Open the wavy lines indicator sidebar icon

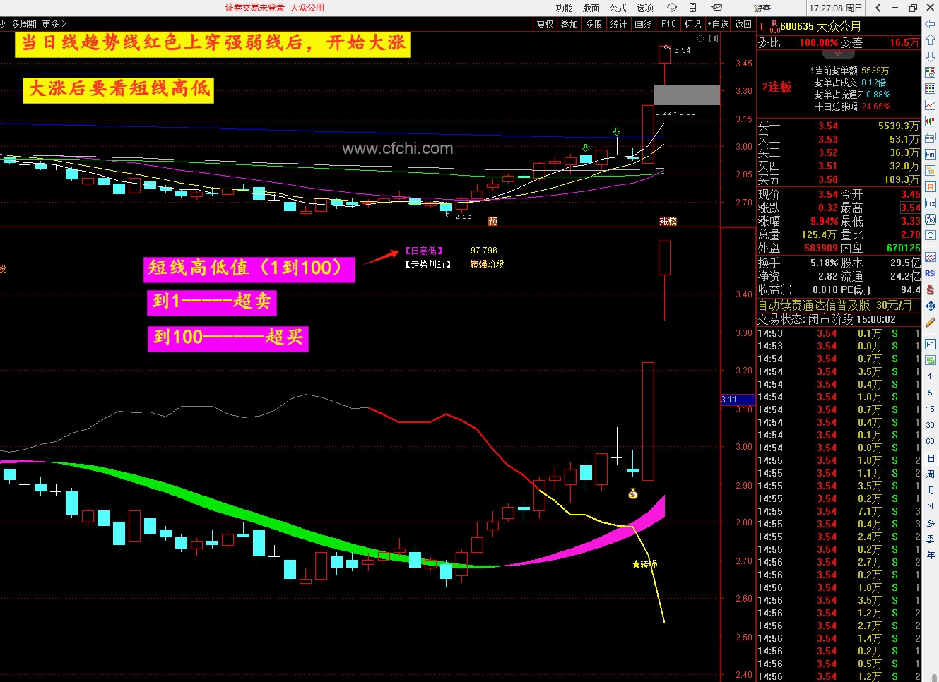[931, 257]
